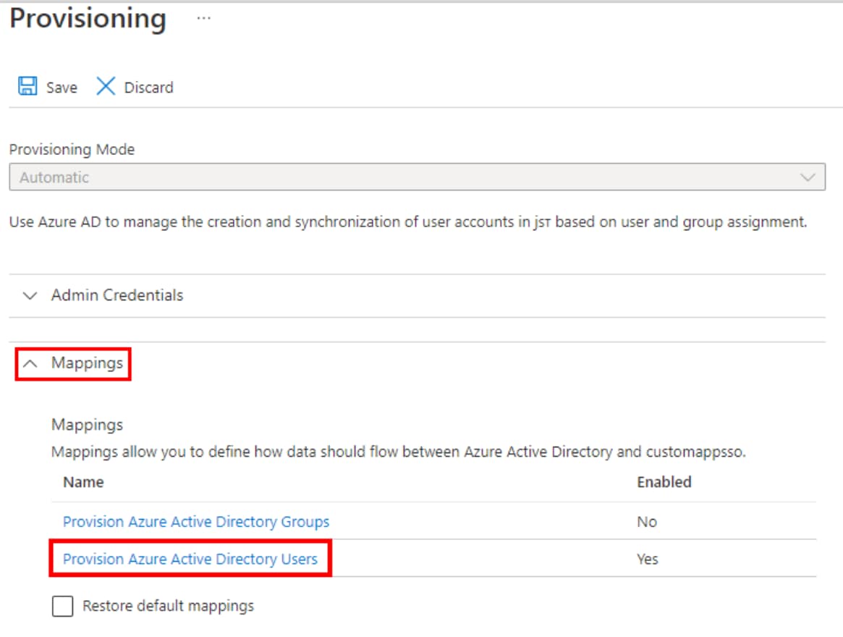
Task: Click the Provisioning Mode dropdown arrow
Action: click(807, 177)
